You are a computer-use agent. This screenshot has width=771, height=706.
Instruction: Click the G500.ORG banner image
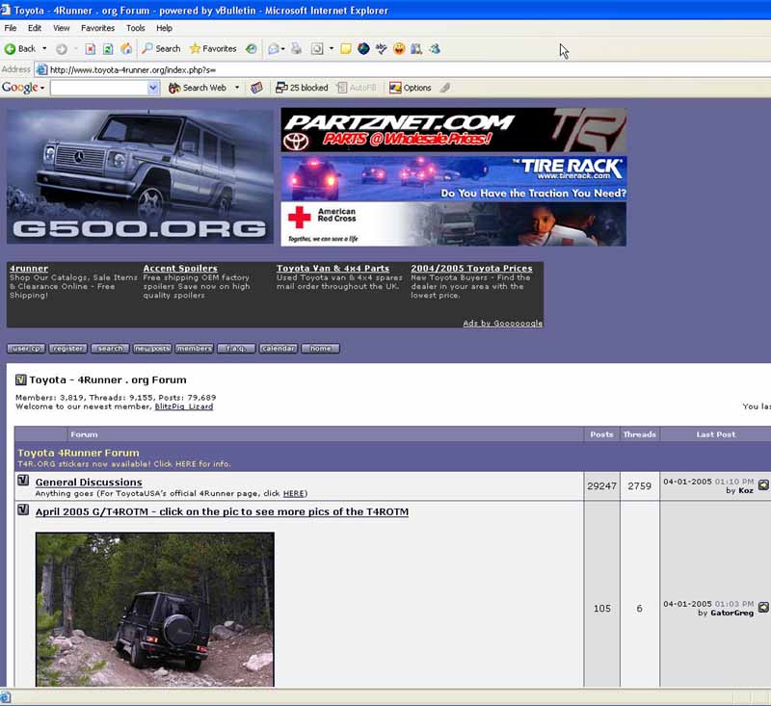[x=140, y=176]
